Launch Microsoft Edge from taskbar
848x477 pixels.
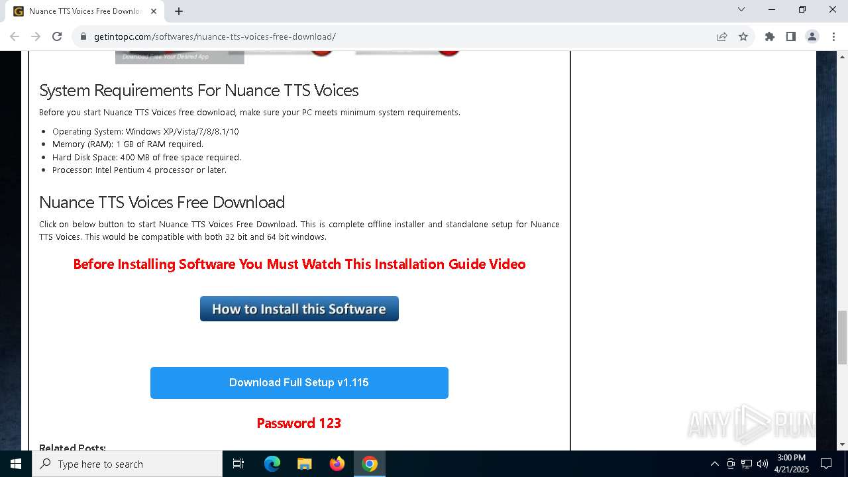[272, 464]
